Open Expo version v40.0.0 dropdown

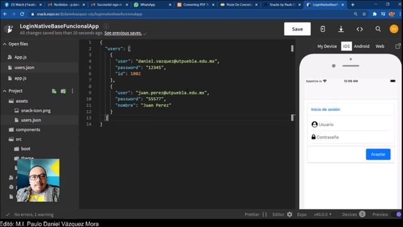(322, 214)
